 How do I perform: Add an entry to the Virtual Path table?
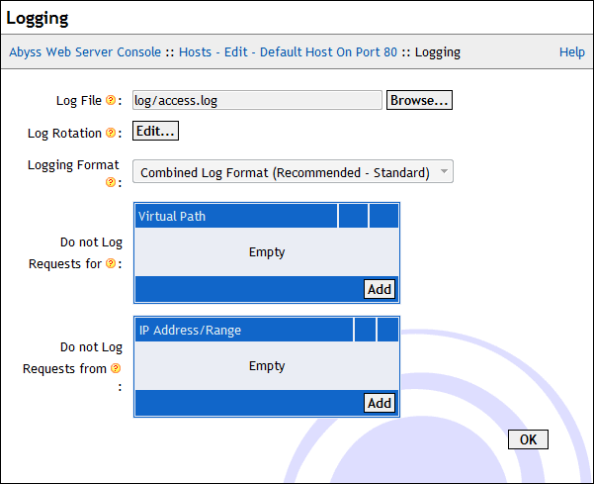[380, 289]
